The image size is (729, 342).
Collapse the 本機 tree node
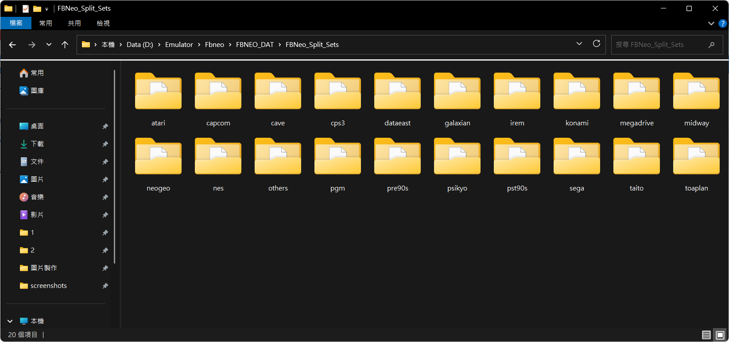tap(10, 321)
